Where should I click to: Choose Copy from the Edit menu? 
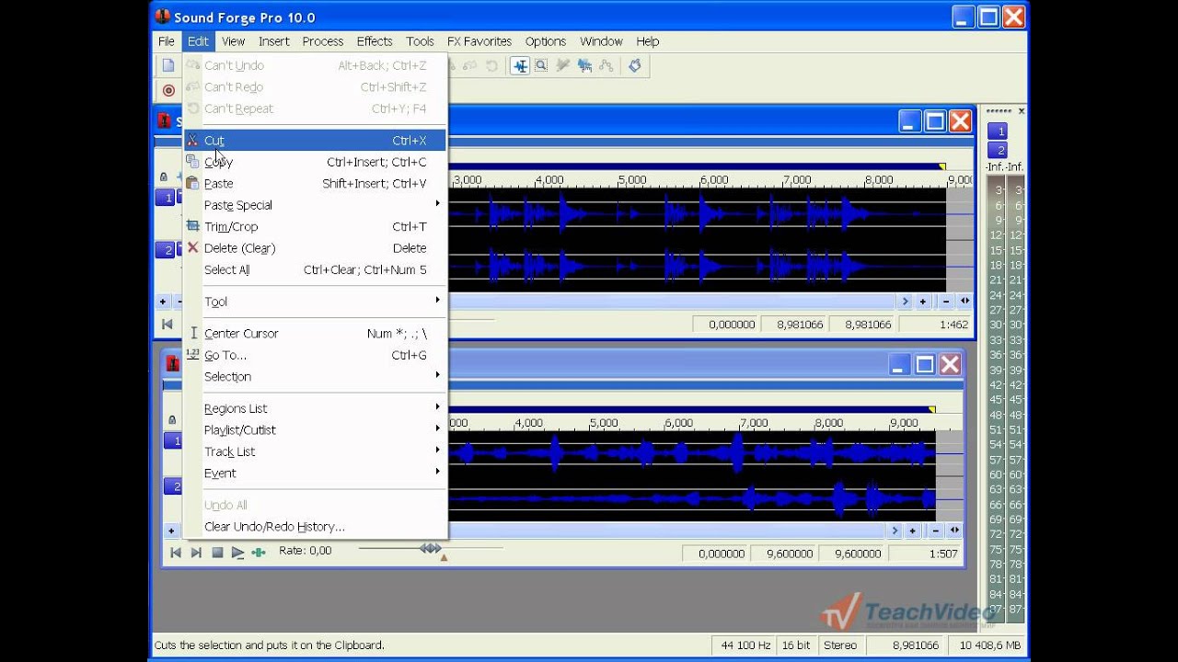coord(314,162)
